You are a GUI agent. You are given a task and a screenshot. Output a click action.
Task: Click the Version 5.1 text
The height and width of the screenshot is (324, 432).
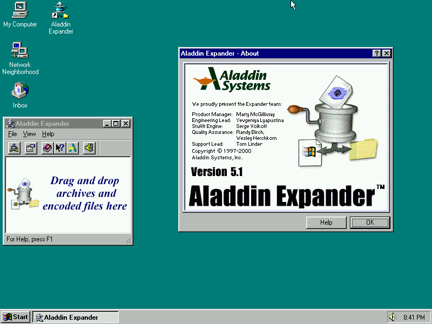[217, 172]
